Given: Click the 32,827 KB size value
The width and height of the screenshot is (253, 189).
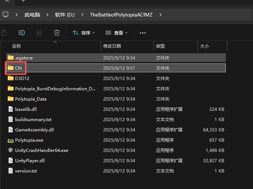Looking at the screenshot, I should tap(214, 161).
